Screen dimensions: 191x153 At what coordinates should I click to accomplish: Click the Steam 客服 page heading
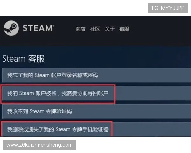24,59
